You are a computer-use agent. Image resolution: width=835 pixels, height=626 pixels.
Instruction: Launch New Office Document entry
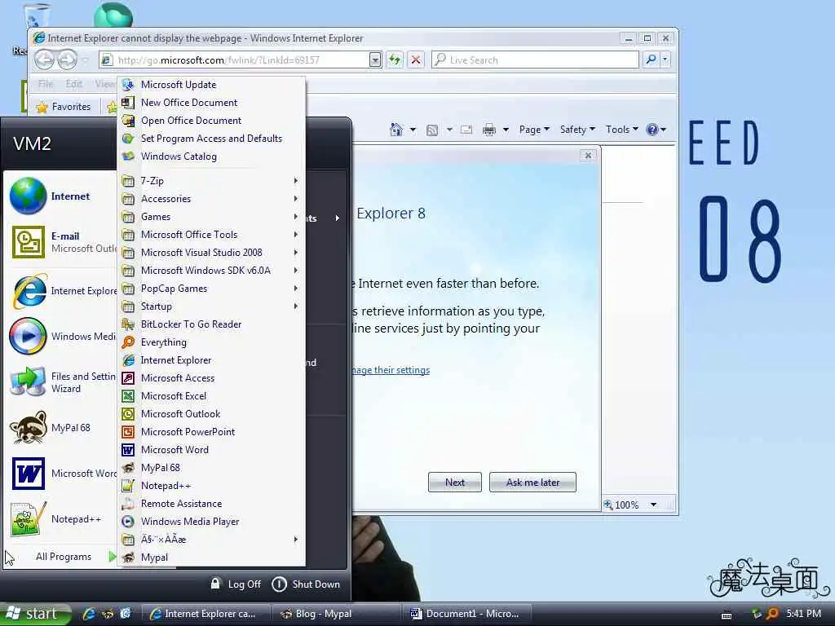click(211, 103)
